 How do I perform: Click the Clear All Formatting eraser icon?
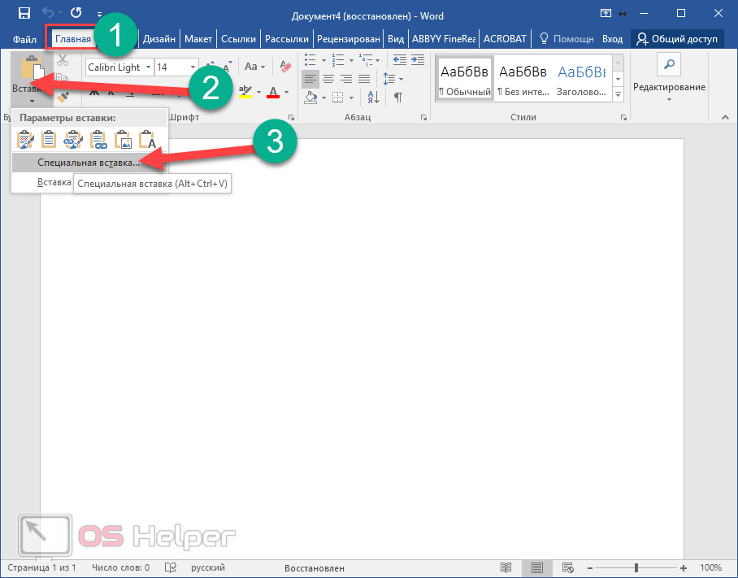pyautogui.click(x=285, y=67)
